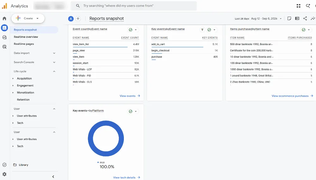Click View ecommerce purchases link
The height and width of the screenshot is (180, 316).
point(292,96)
